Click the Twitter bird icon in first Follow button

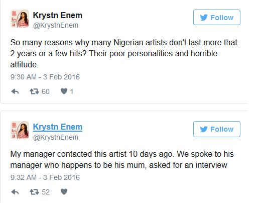204,18
